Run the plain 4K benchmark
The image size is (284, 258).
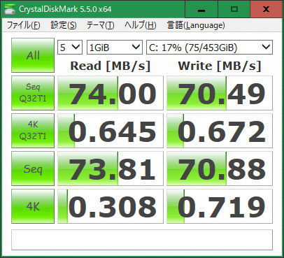(33, 206)
